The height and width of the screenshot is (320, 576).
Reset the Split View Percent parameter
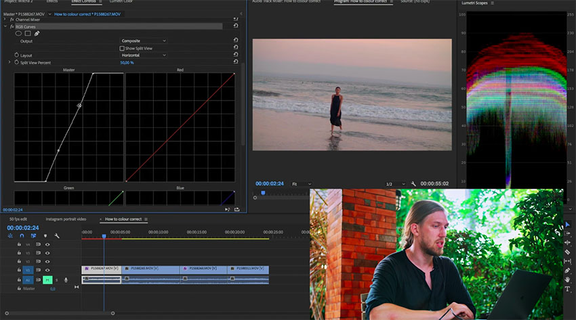pyautogui.click(x=236, y=62)
